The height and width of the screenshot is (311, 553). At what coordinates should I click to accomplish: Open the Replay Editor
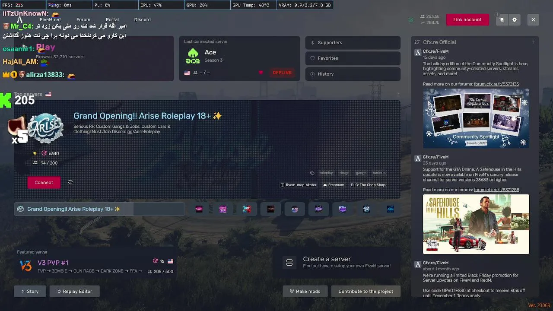[74, 291]
